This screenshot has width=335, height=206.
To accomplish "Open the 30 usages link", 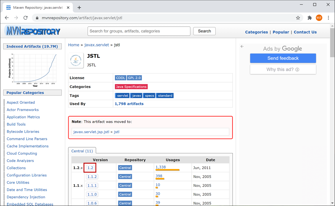I will 158,194.
